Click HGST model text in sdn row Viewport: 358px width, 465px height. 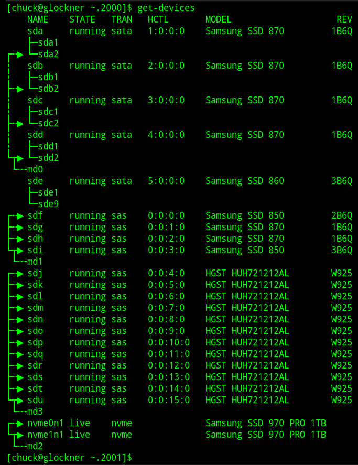[x=247, y=319]
